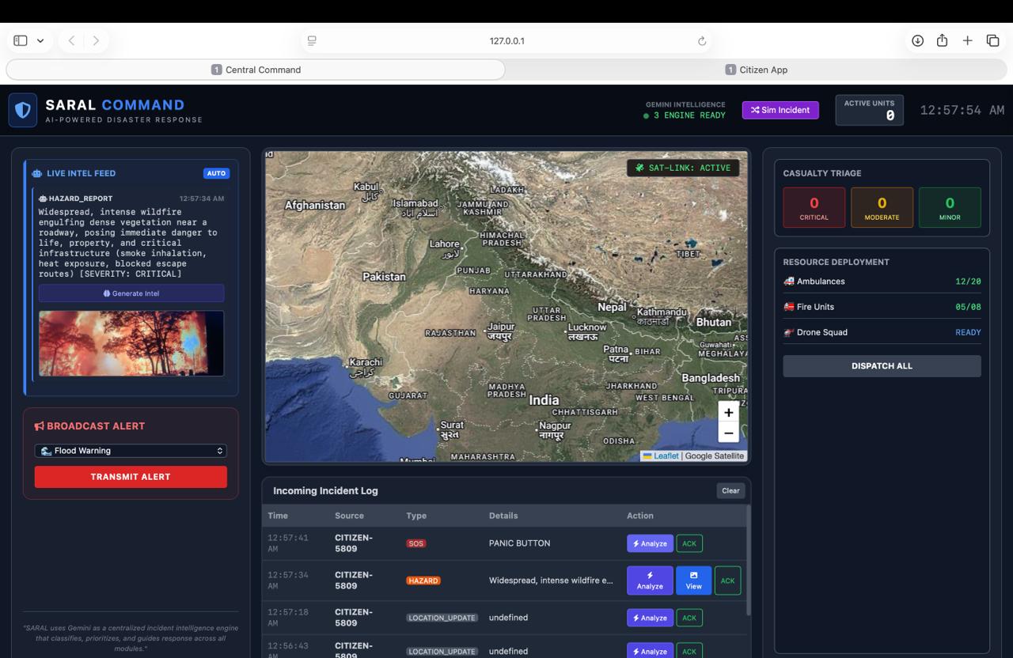Zoom in on the satellite map
The width and height of the screenshot is (1013, 658).
pos(728,412)
